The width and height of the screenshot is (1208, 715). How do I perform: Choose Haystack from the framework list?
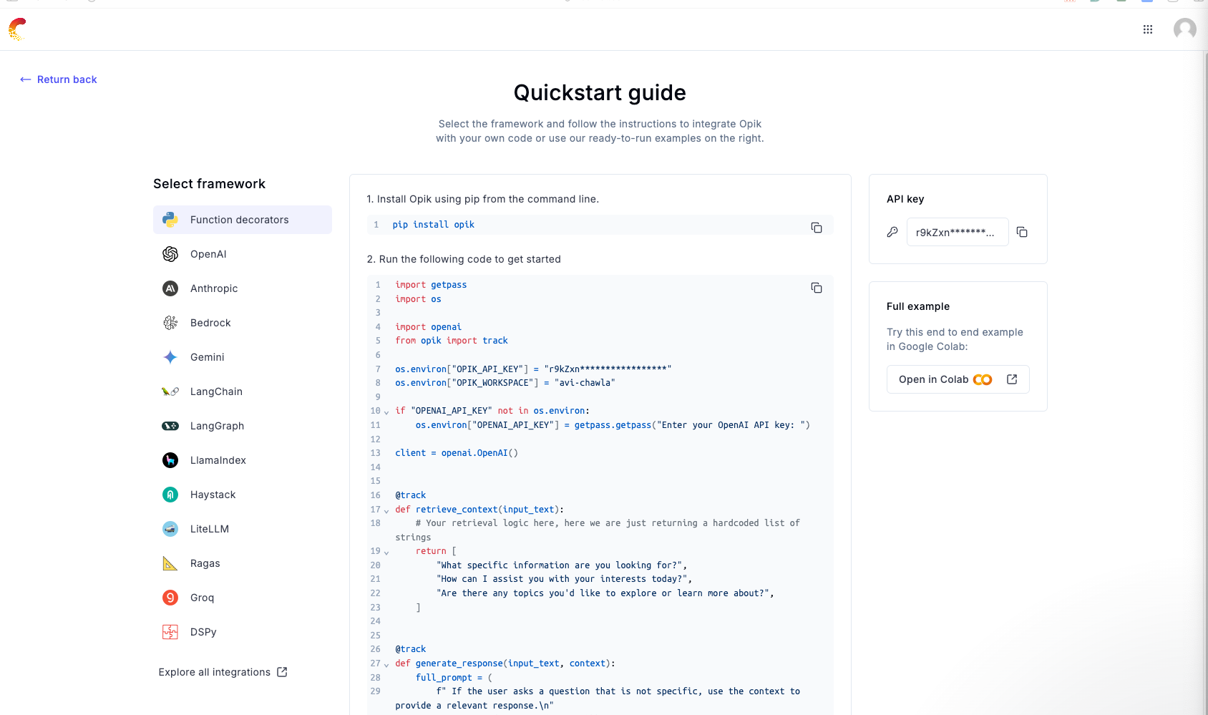(243, 495)
